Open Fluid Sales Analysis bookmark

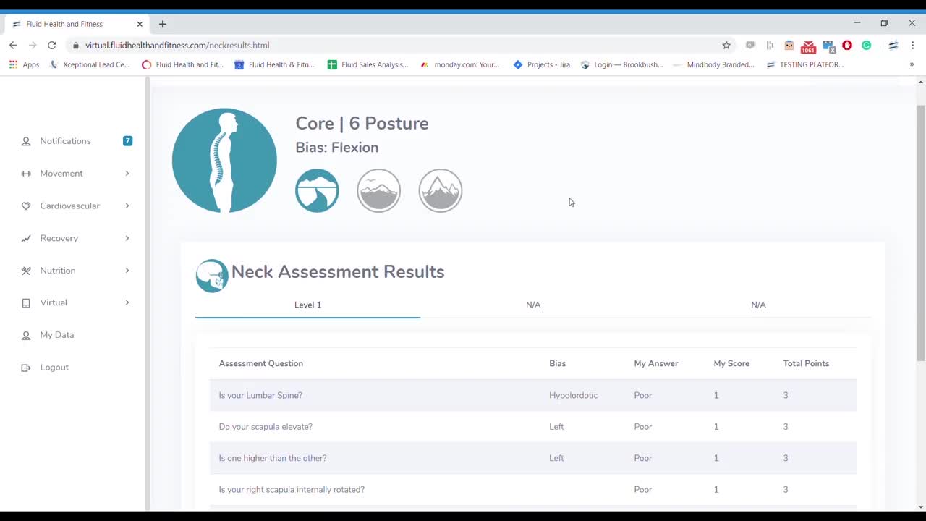(368, 64)
